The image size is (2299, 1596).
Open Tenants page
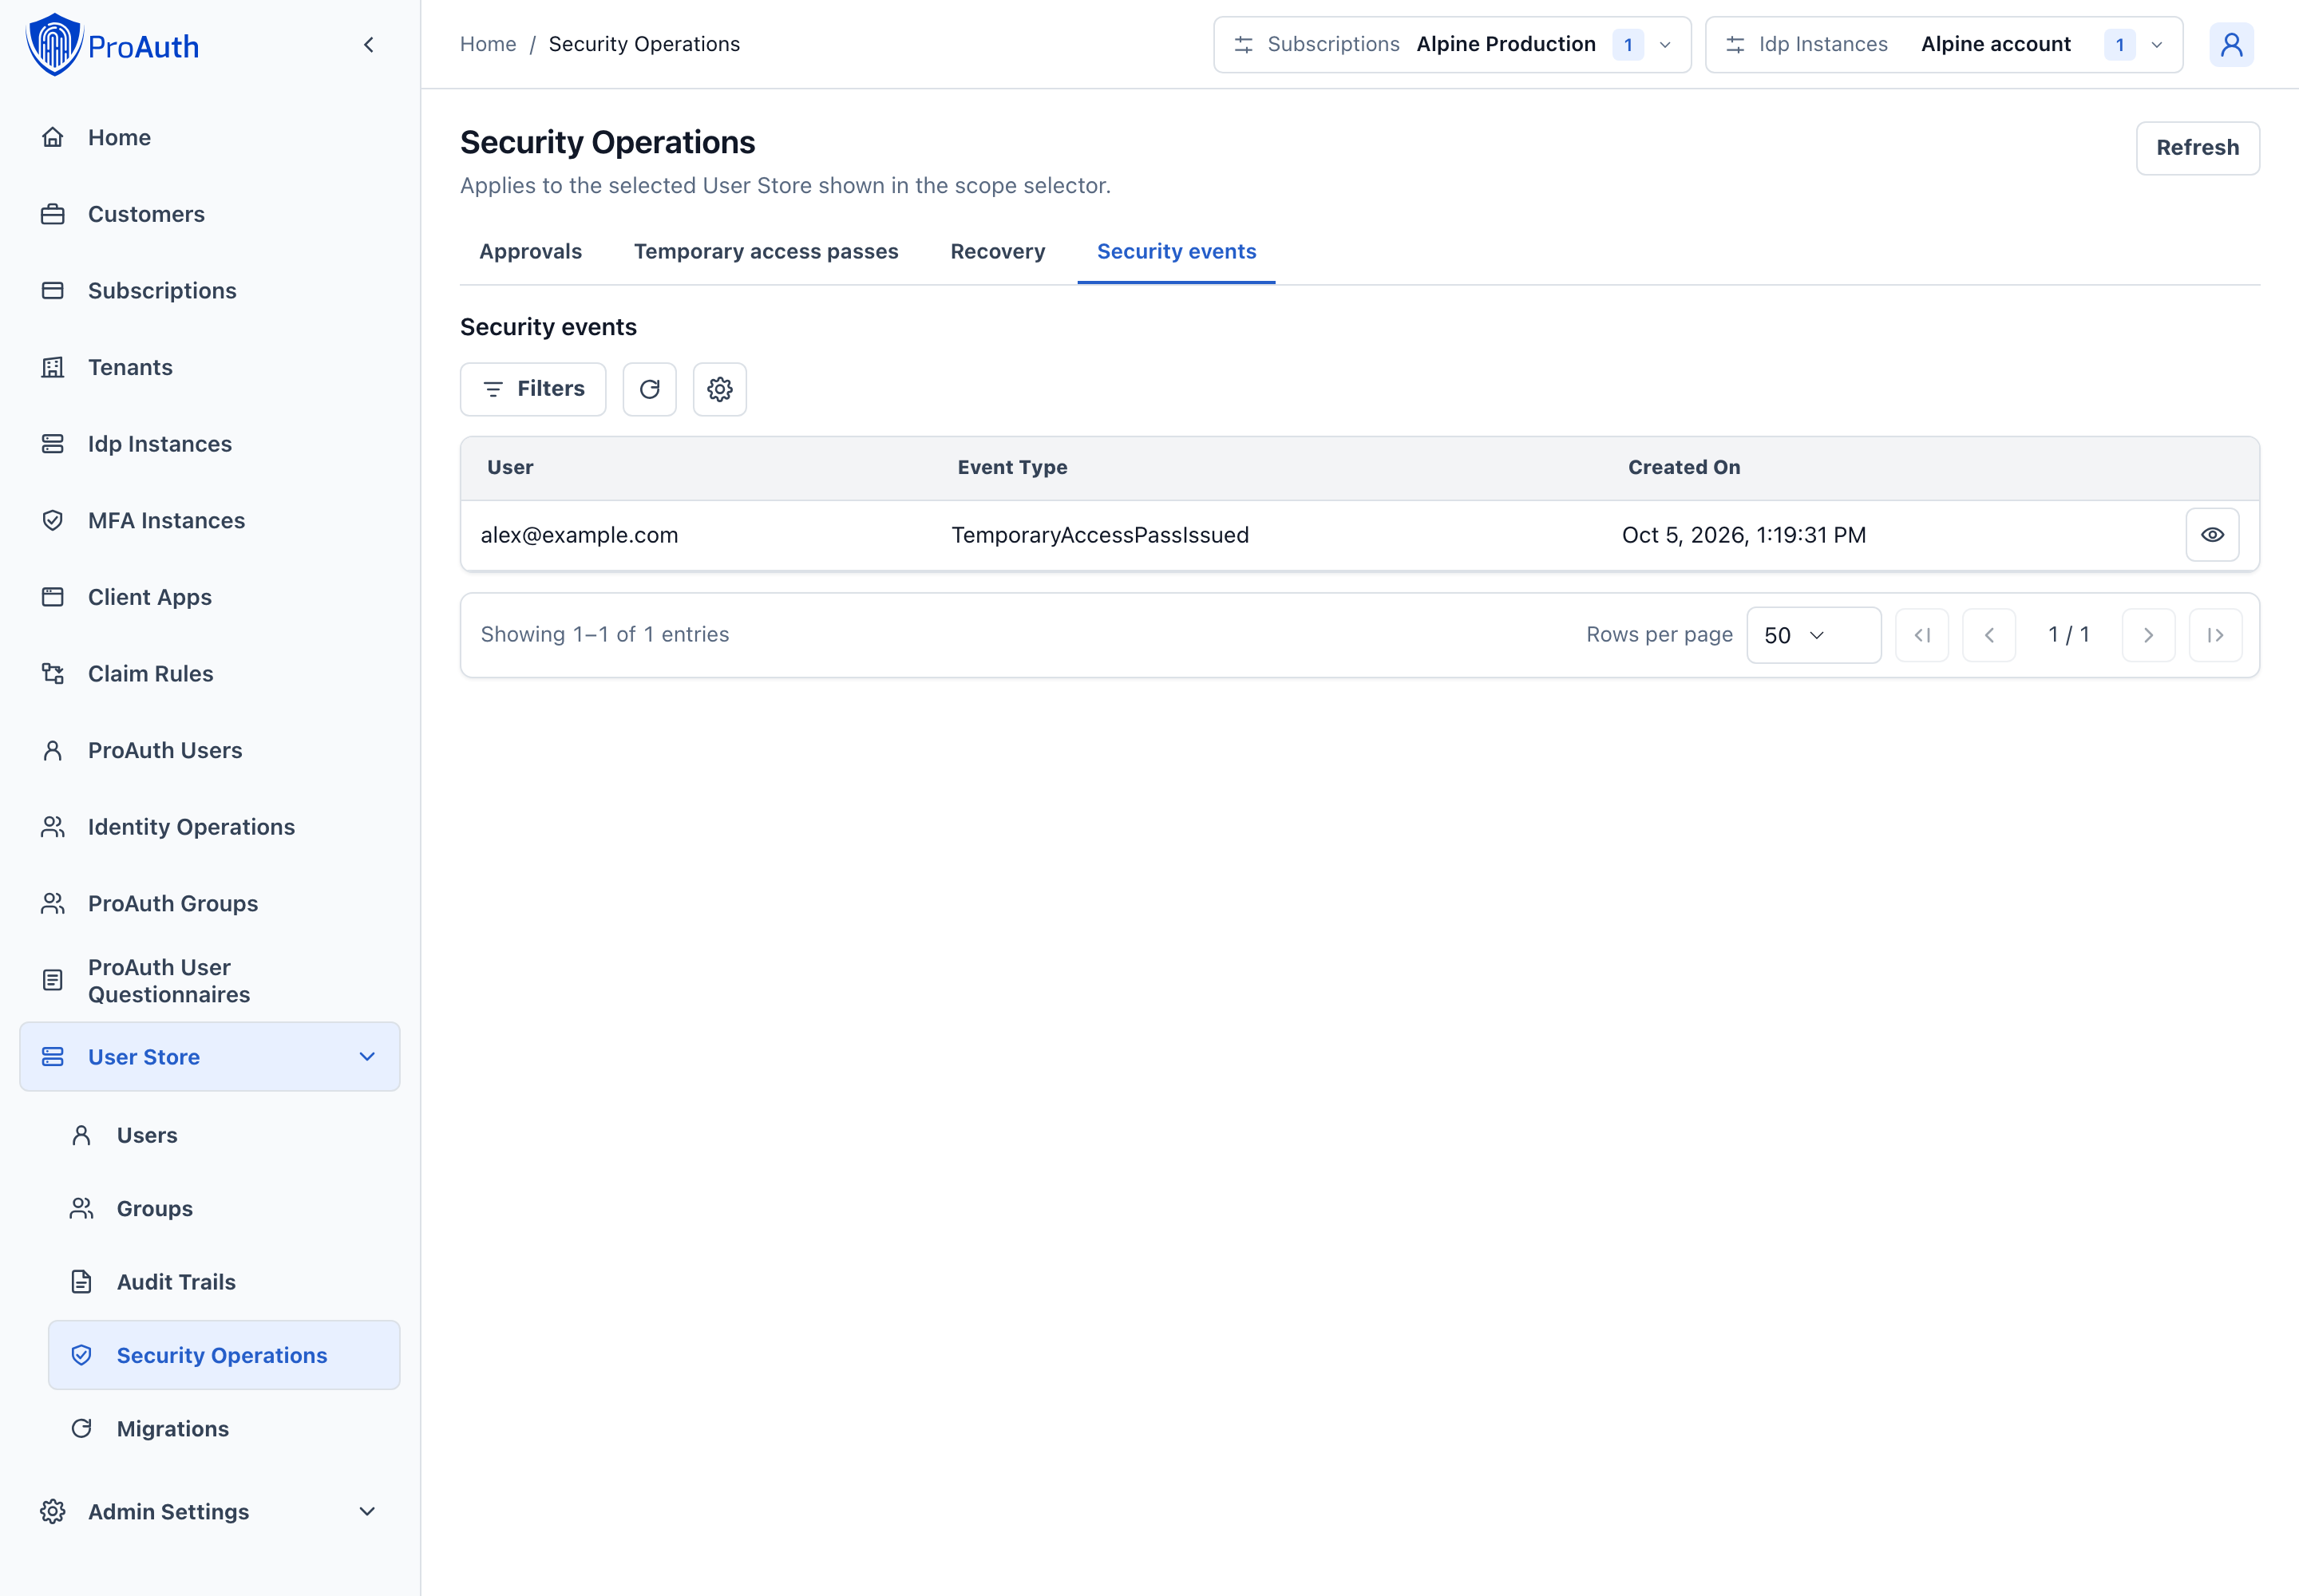(210, 367)
